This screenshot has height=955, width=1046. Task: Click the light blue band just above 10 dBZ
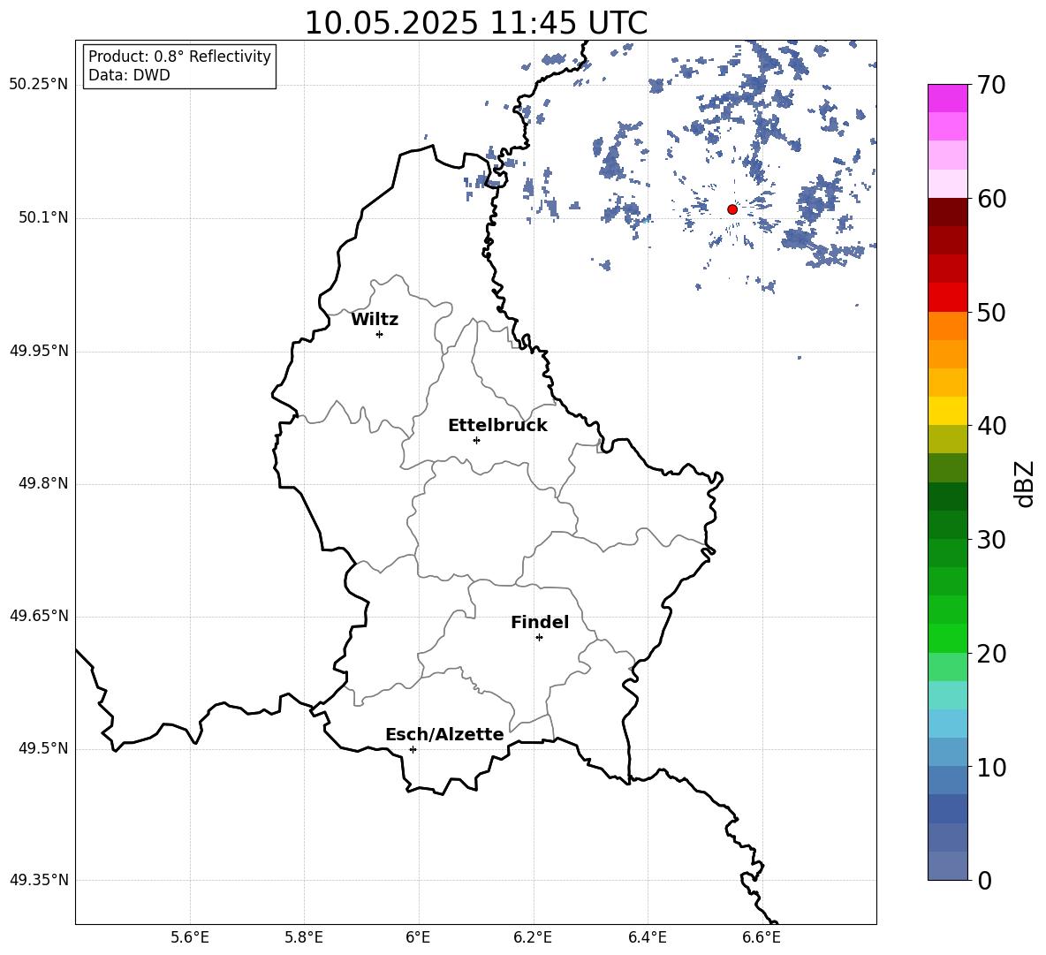[947, 753]
